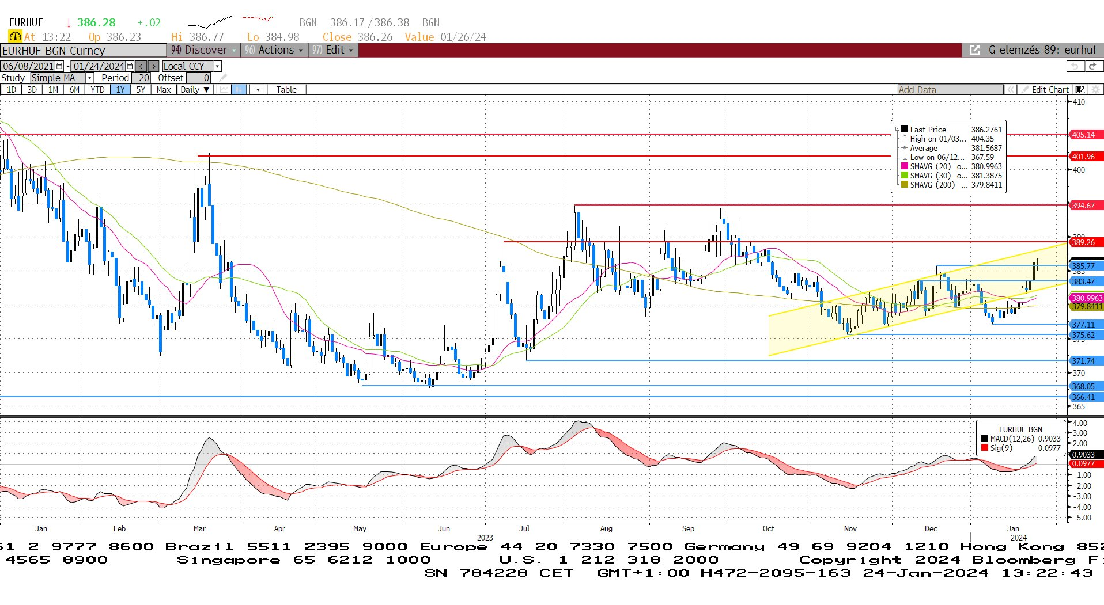Viewport: 1104px width, 605px height.
Task: Open the 96) Actions menu
Action: click(x=274, y=50)
